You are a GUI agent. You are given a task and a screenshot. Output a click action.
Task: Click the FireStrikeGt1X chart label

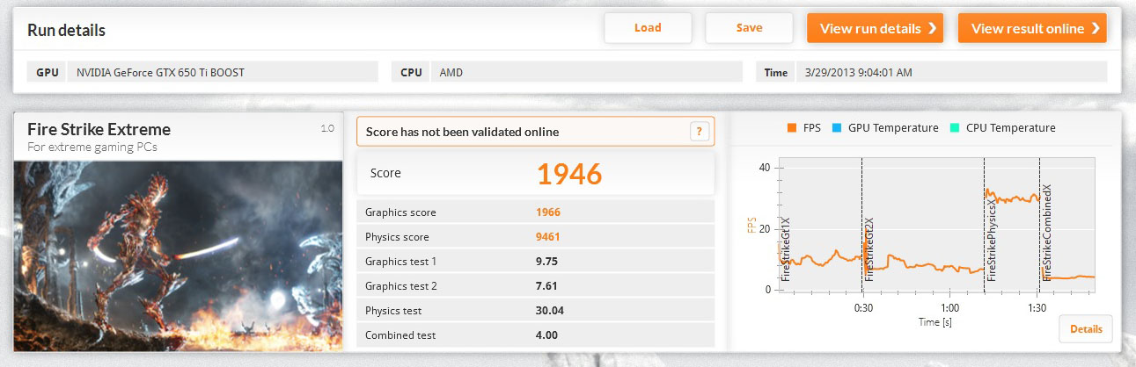point(786,248)
